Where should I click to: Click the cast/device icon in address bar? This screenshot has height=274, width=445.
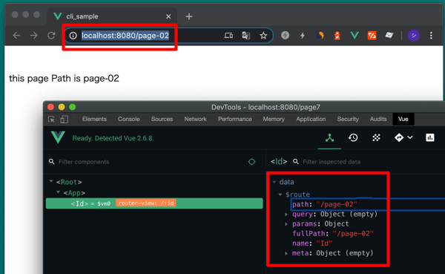tap(228, 36)
